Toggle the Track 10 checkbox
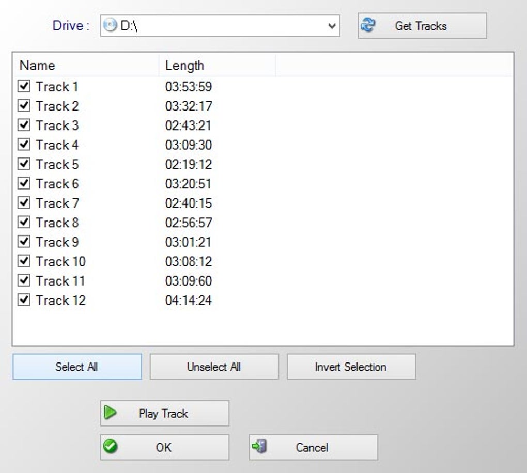This screenshot has width=527, height=473. [24, 261]
